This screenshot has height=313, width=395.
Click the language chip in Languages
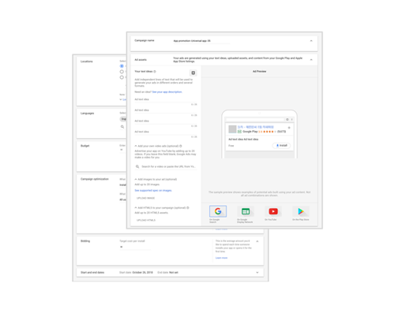pos(123,119)
